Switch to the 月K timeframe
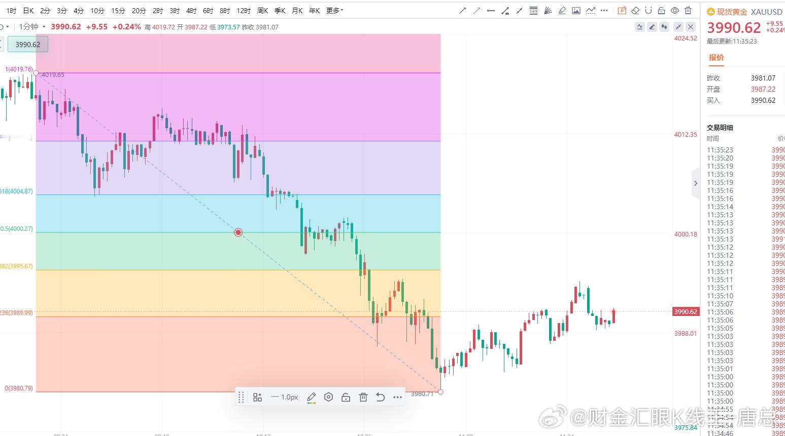The width and height of the screenshot is (785, 436). pos(297,11)
